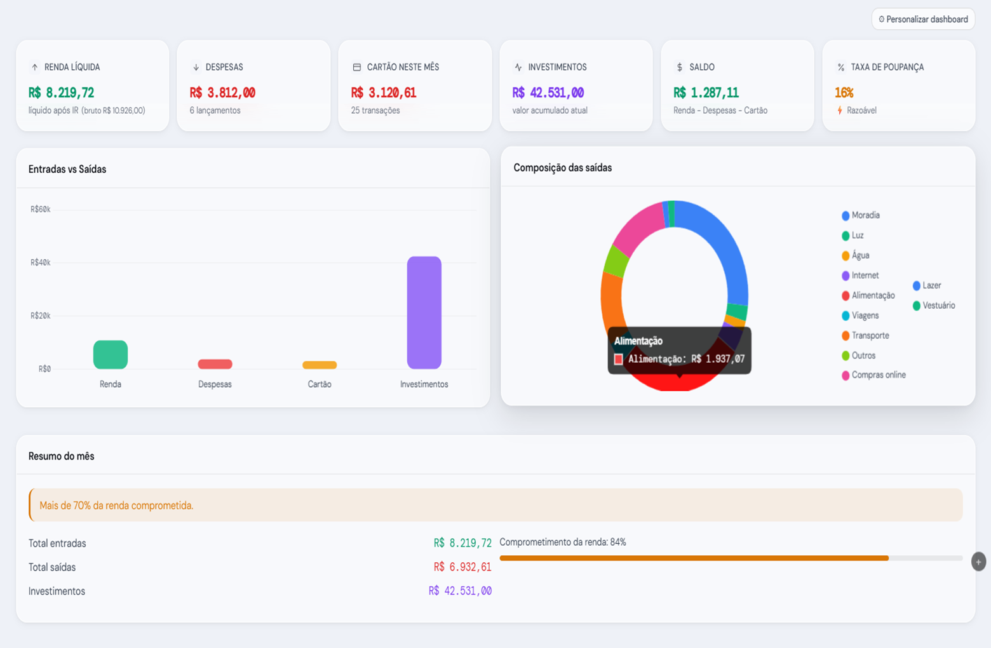The height and width of the screenshot is (648, 991).
Task: Click the Personalizar dashboard button
Action: (923, 19)
